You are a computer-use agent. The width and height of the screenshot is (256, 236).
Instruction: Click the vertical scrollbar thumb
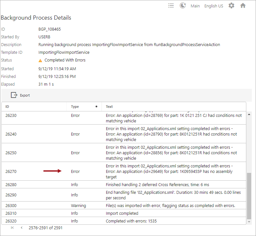pos(249,196)
